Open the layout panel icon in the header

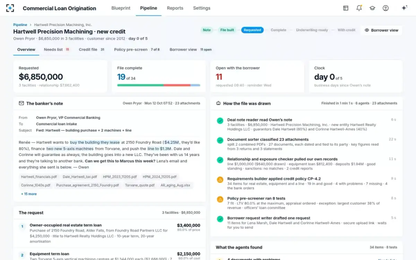(346, 8)
